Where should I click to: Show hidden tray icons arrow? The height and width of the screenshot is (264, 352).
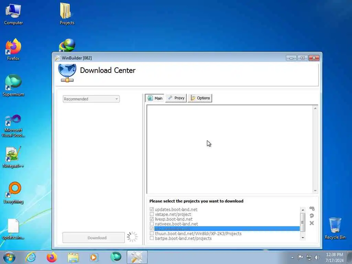click(292, 257)
